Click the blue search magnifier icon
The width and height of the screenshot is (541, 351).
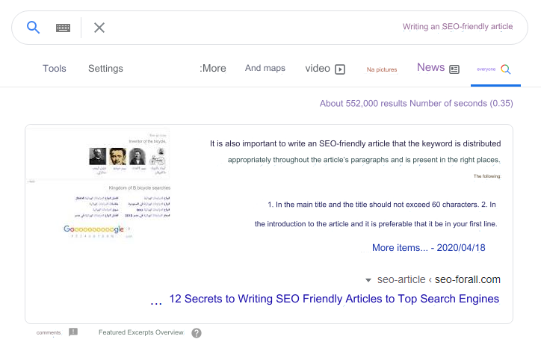(33, 27)
